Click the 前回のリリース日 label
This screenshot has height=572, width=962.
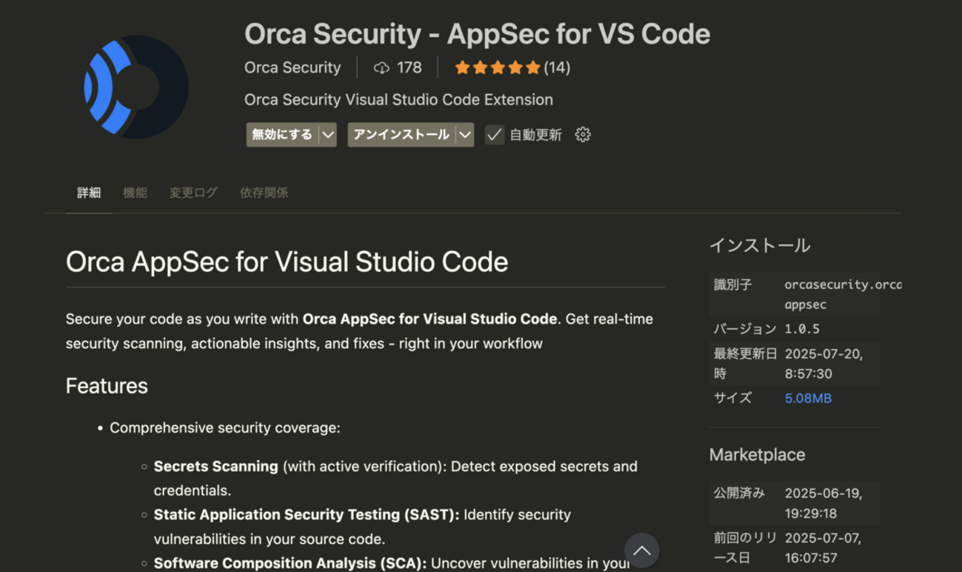click(745, 548)
